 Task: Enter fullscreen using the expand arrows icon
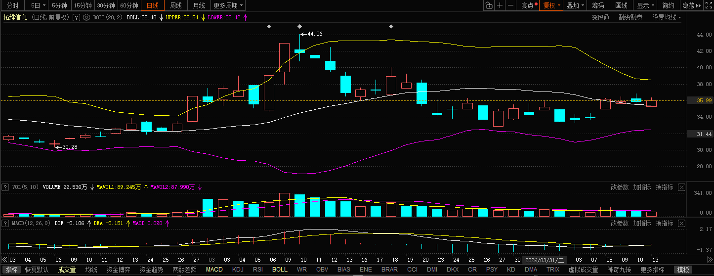point(709,5)
